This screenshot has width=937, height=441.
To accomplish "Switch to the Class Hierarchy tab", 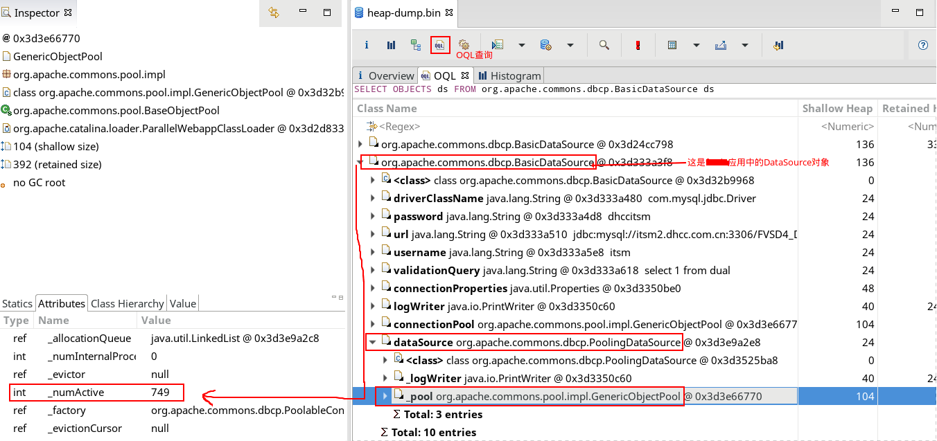I will pyautogui.click(x=127, y=303).
